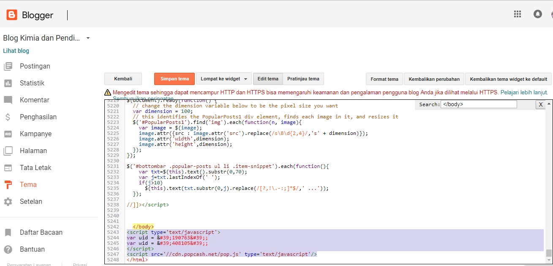Click the Bantuan question mark icon
This screenshot has width=553, height=266.
(8, 250)
